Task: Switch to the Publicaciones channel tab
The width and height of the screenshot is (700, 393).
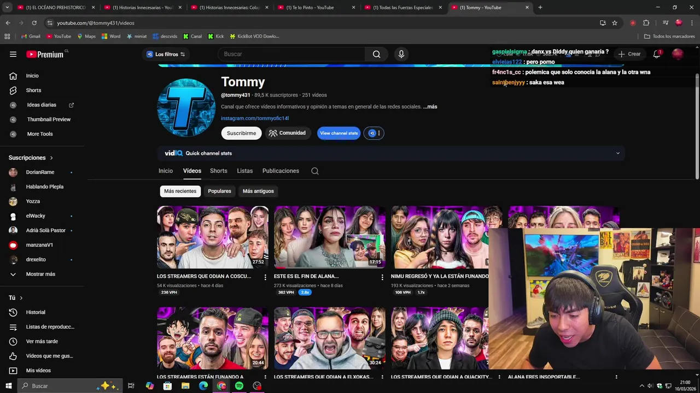Action: click(x=281, y=171)
